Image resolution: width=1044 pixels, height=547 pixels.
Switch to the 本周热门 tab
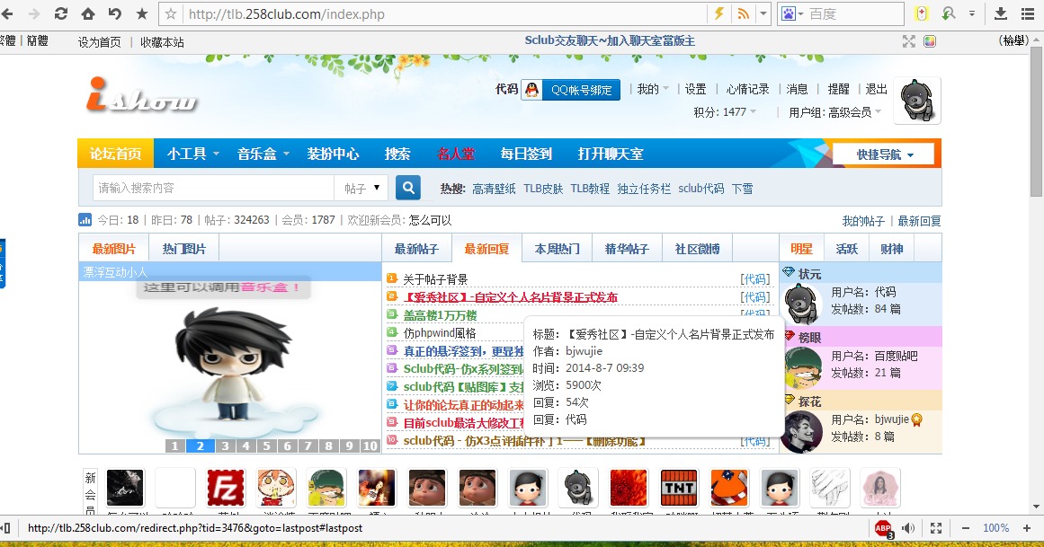pos(558,249)
